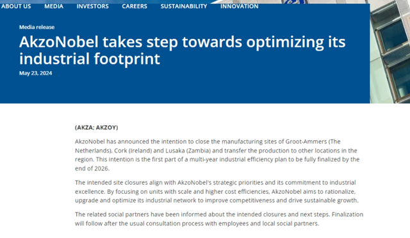
Task: Click the Media release label
Action: [37, 27]
